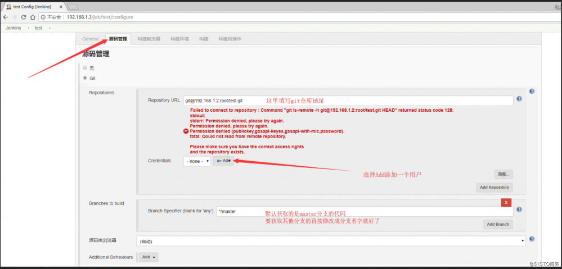The width and height of the screenshot is (562, 269).
Task: Expand breadcrumb arrow after test
Action: point(49,28)
